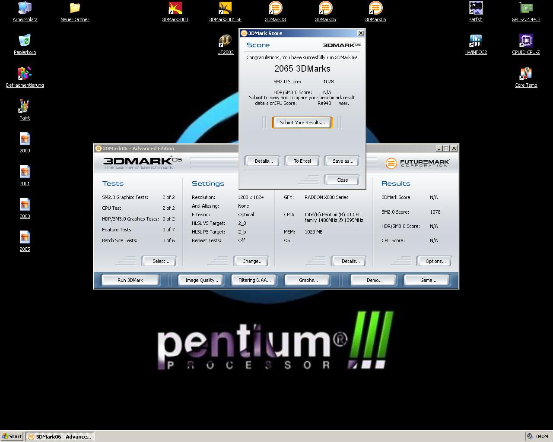Open the Start menu
The width and height of the screenshot is (553, 442).
coord(12,436)
